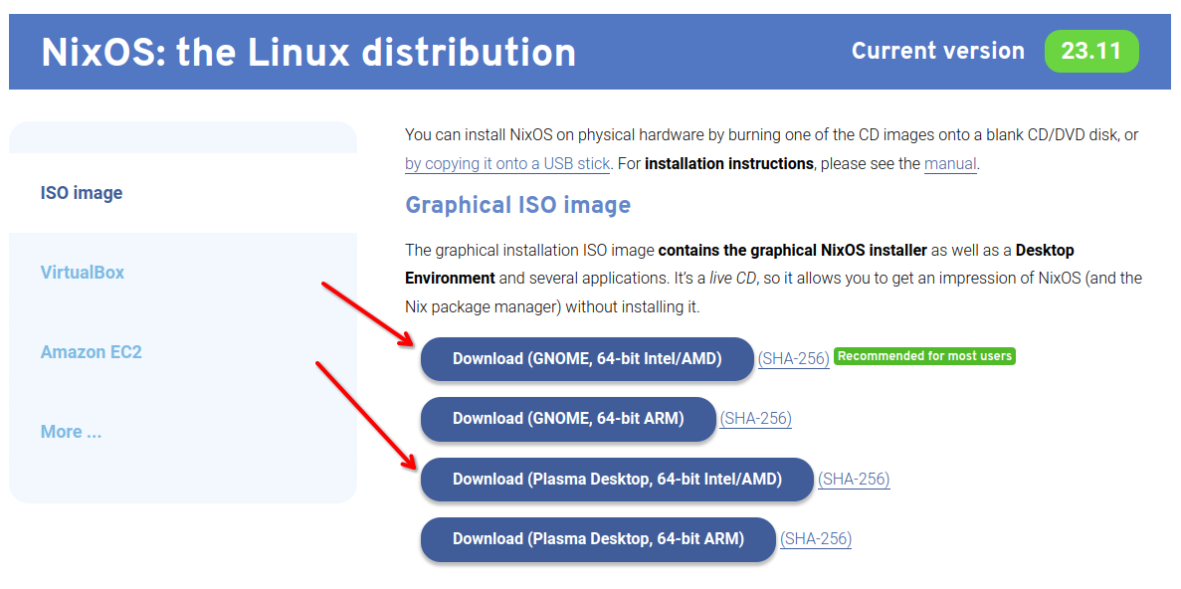Open SHA-256 link for GNOME ARM

[x=755, y=419]
